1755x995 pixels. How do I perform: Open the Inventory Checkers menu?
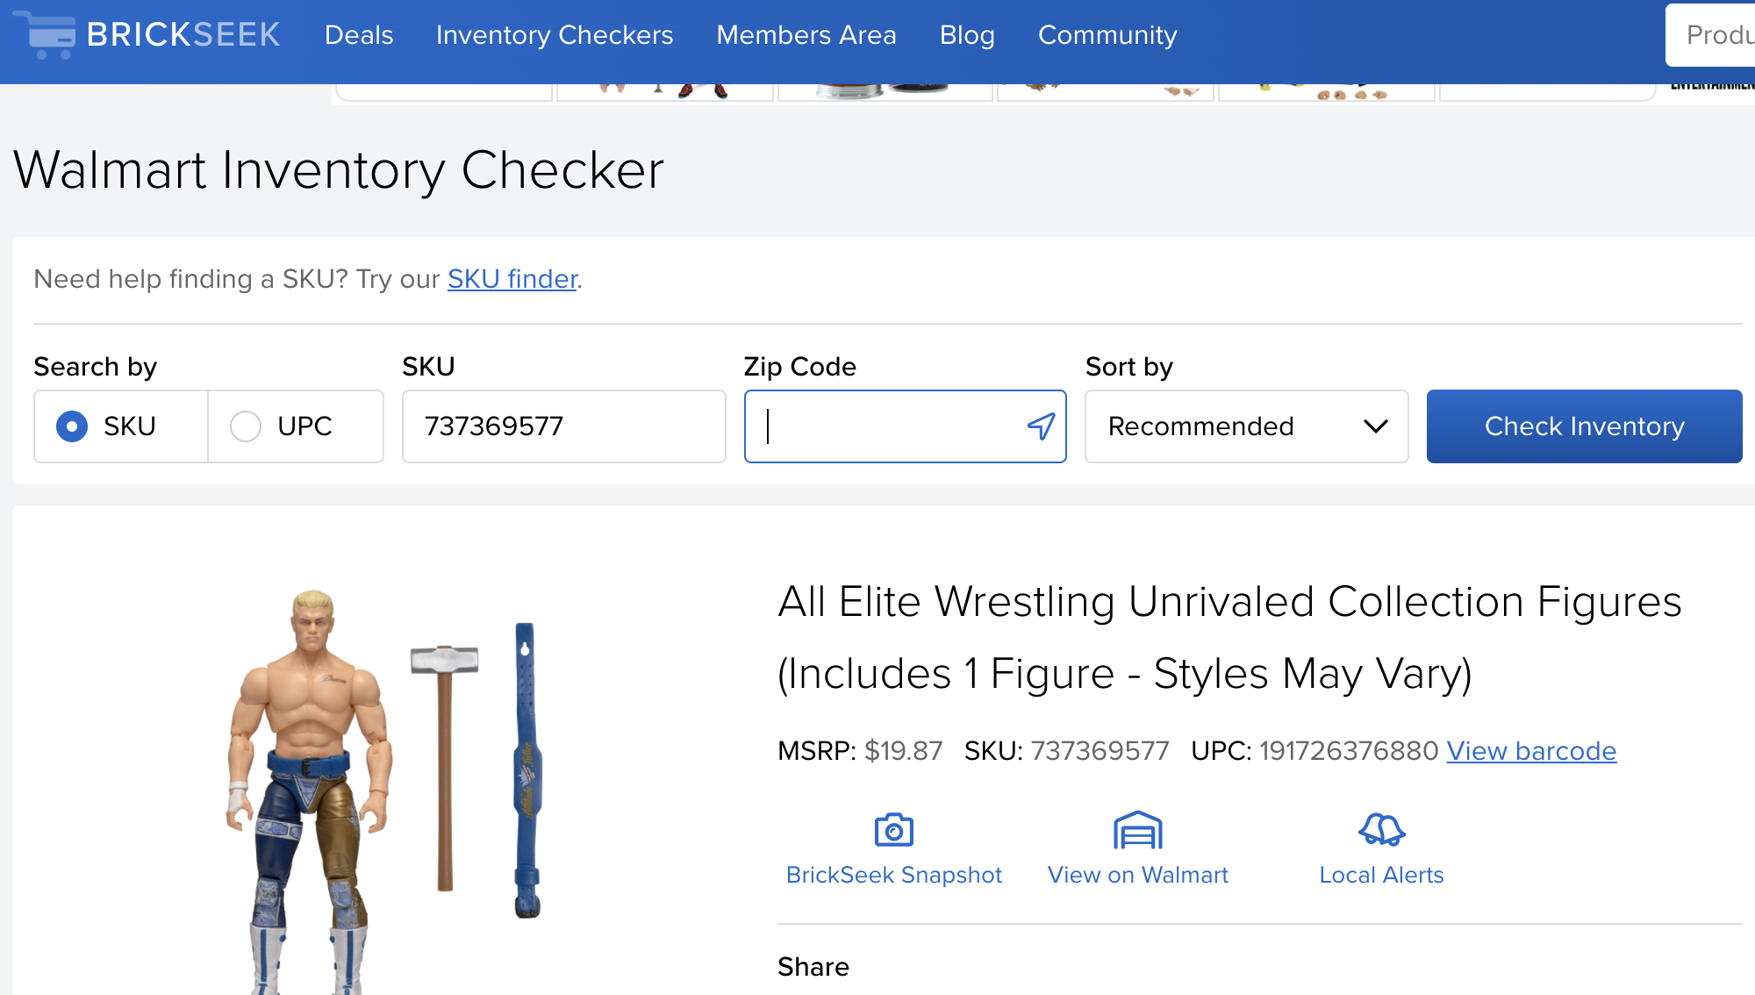point(555,35)
